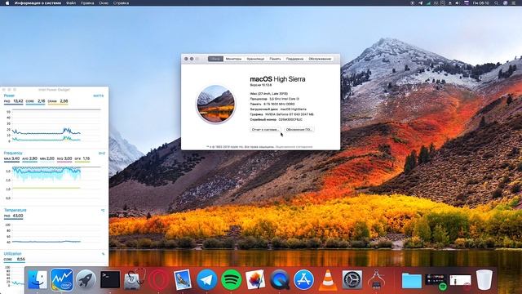This screenshot has width=522, height=294.
Task: Click the Telegram icon in the menu bar
Action: coord(421,3)
